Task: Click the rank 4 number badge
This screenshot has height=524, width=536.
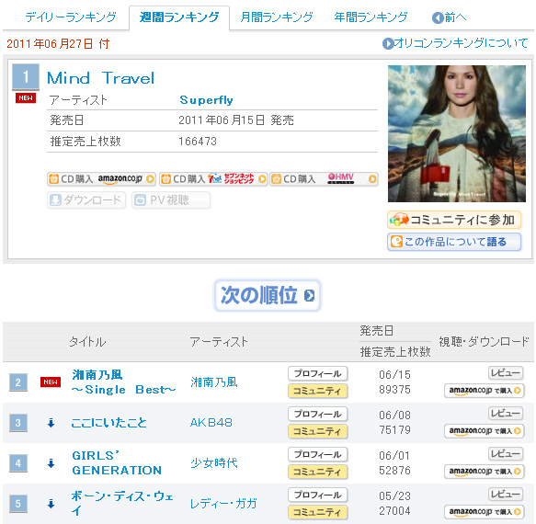Action: coord(18,463)
